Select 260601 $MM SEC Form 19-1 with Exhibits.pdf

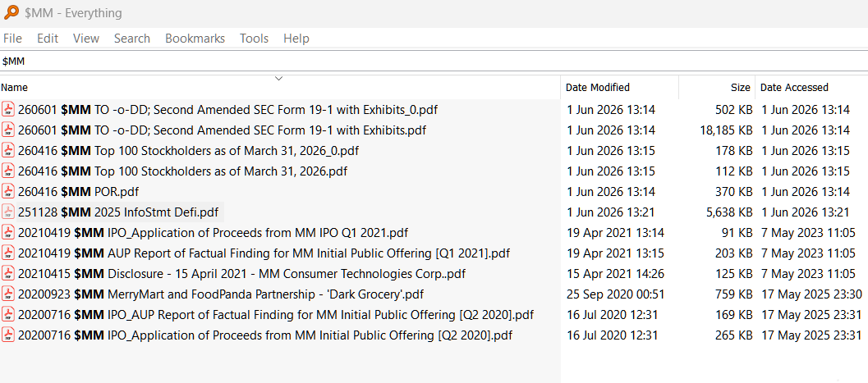click(222, 130)
